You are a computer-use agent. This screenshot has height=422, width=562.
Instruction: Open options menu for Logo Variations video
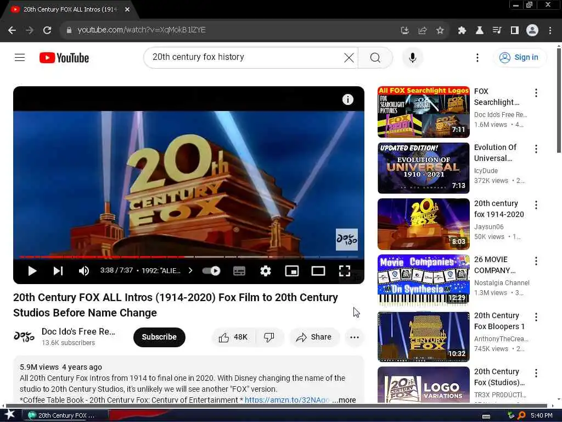click(x=536, y=373)
